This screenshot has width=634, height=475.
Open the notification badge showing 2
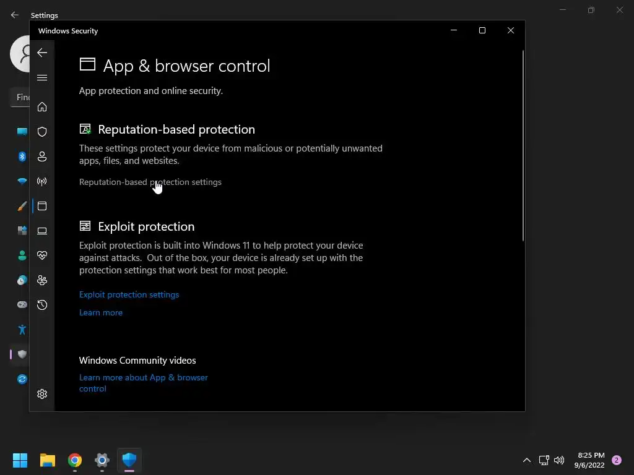point(617,460)
